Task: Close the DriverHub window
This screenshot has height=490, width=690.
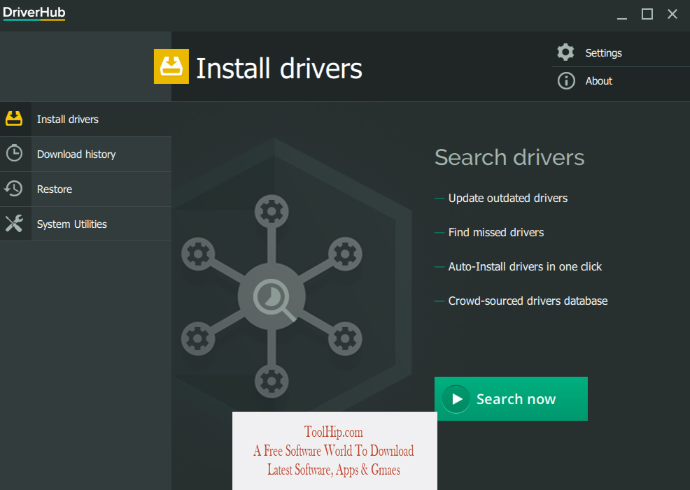Action: coord(672,15)
